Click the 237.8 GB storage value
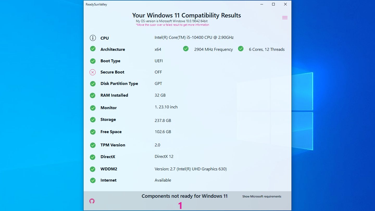 point(163,121)
